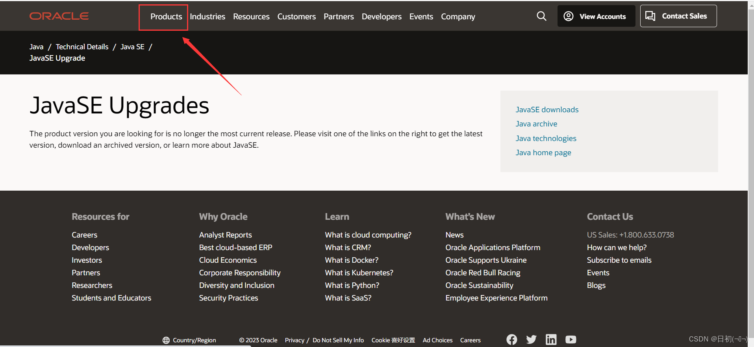Open Researchers footer link
Viewport: 754px width, 347px height.
pos(92,285)
